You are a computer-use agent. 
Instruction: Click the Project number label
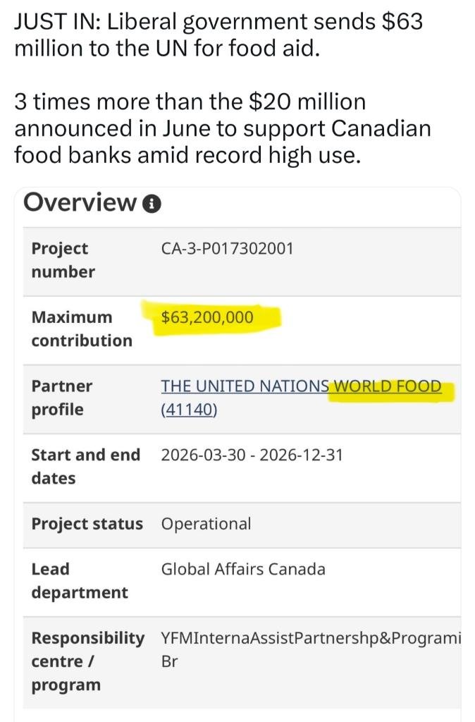click(x=63, y=260)
